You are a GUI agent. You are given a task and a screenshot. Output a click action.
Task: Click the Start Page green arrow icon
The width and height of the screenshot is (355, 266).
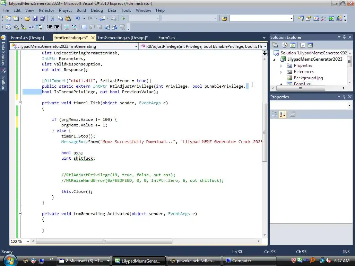point(331,18)
